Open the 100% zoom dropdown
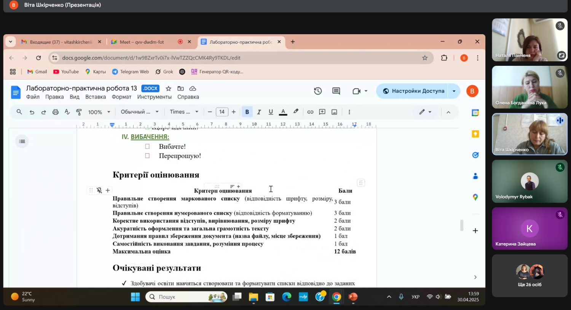This screenshot has width=571, height=310. point(99,112)
